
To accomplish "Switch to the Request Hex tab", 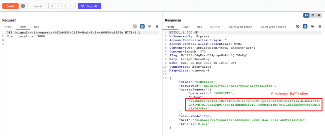I will tap(36, 27).
